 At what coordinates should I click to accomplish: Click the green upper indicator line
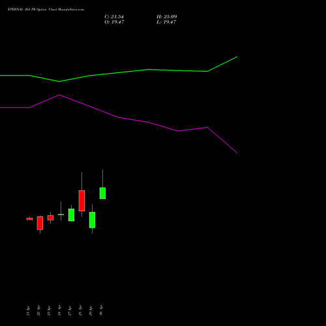119,72
